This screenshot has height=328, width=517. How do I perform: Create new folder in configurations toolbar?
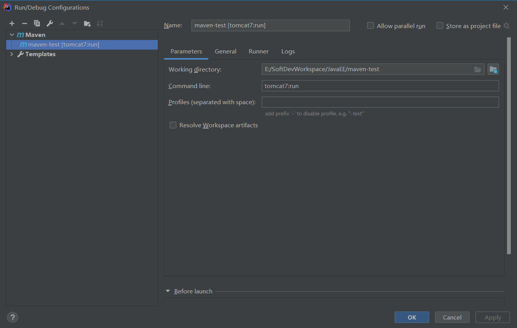tap(87, 23)
